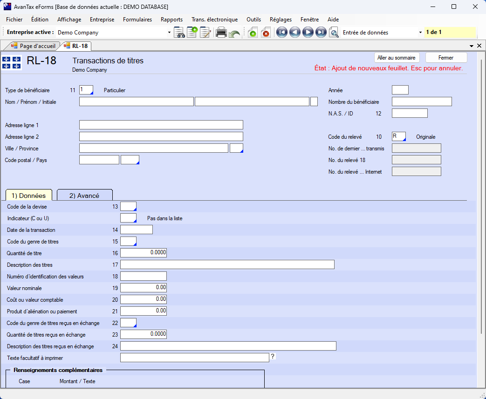The image size is (486, 399).
Task: Go to the next record
Action: coord(308,33)
